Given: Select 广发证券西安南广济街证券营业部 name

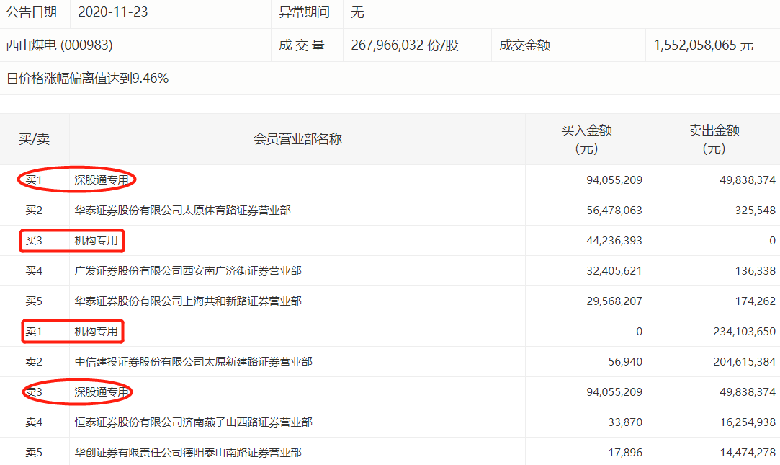Looking at the screenshot, I should pyautogui.click(x=188, y=271).
